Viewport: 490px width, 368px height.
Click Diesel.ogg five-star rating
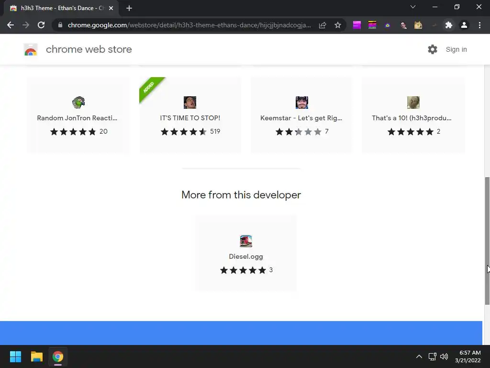pos(243,270)
